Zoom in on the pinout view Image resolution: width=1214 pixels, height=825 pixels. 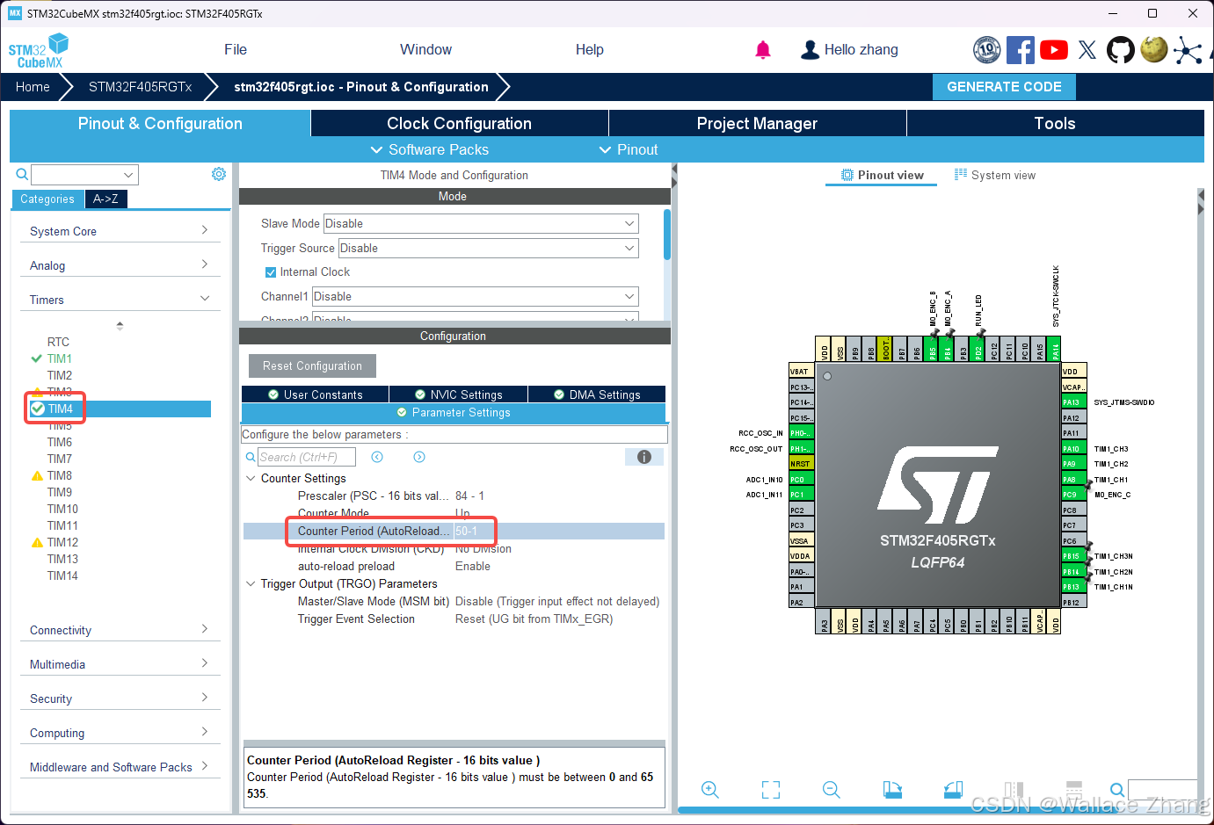point(710,790)
